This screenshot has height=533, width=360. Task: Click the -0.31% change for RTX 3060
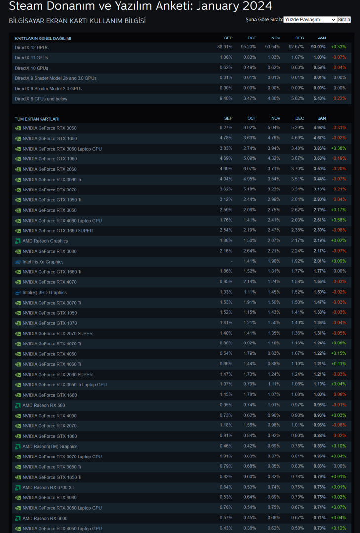point(339,128)
